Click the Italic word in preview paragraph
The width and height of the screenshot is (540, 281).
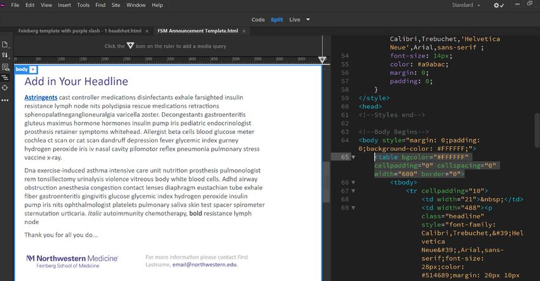(95, 213)
